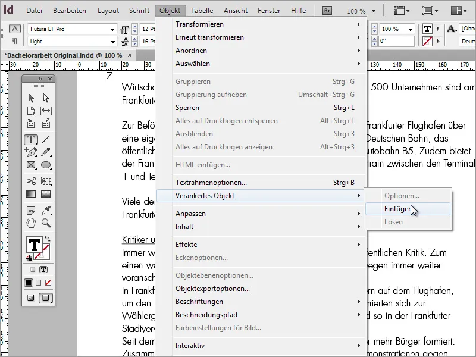The width and height of the screenshot is (476, 357).
Task: Open the view options dropdown
Action: (x=401, y=11)
